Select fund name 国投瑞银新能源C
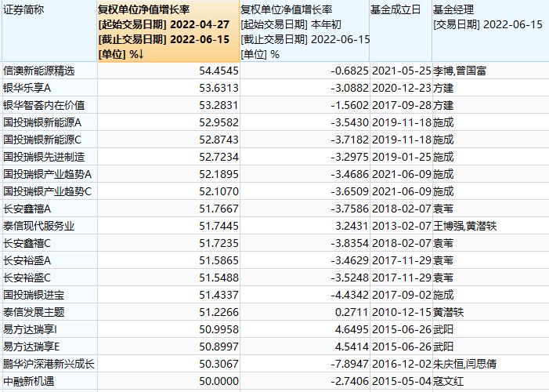This screenshot has width=549, height=392. [x=42, y=140]
